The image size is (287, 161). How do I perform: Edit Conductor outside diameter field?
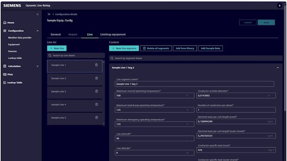pyautogui.click(x=236, y=95)
